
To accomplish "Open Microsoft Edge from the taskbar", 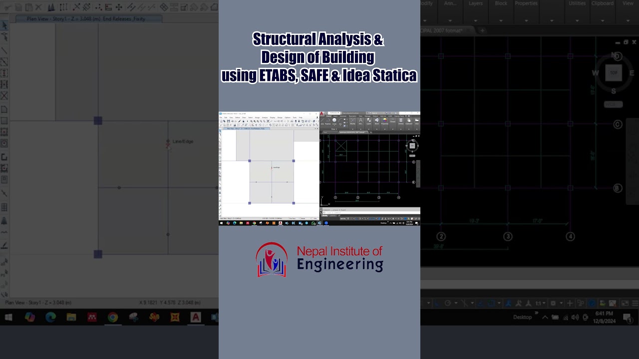I will pyautogui.click(x=50, y=317).
